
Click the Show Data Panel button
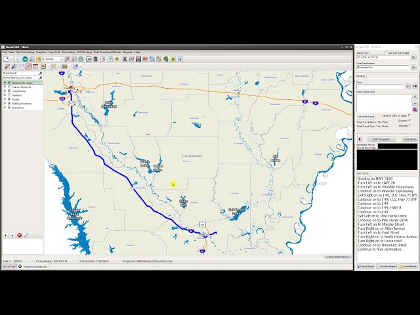[x=338, y=257]
